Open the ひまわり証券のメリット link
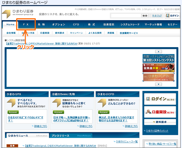 click(x=157, y=131)
